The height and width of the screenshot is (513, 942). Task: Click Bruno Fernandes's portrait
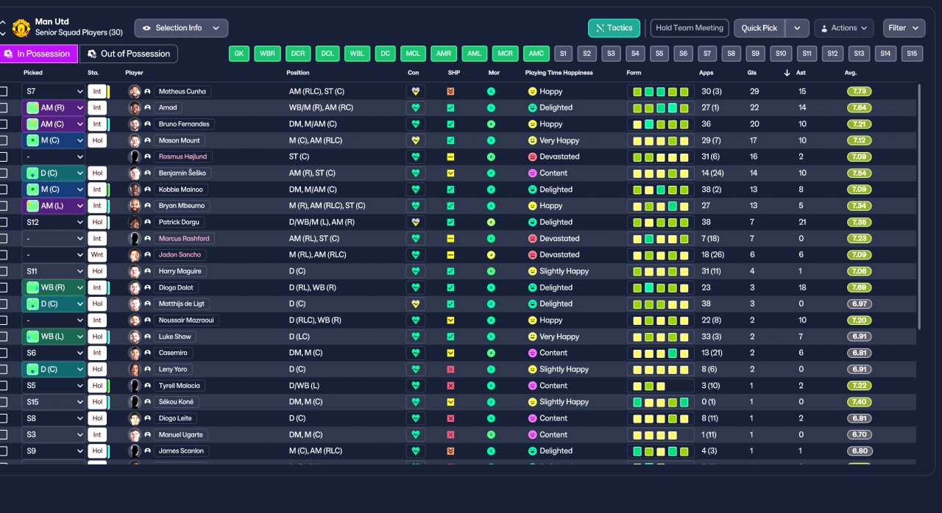[x=135, y=124]
